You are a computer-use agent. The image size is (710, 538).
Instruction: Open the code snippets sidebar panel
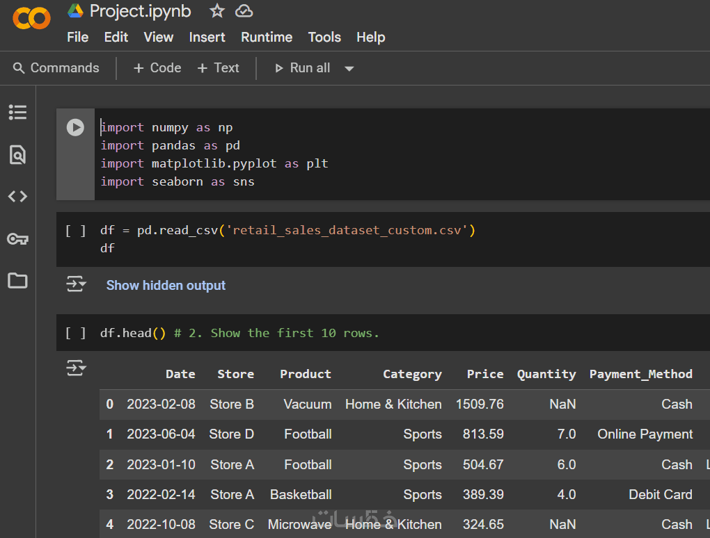click(x=17, y=197)
